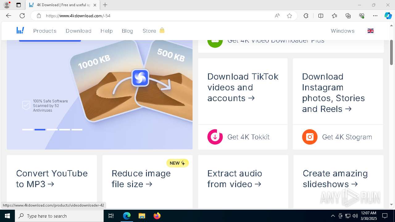Click Get 4K Stogram link
The image size is (395, 222).
(x=347, y=137)
